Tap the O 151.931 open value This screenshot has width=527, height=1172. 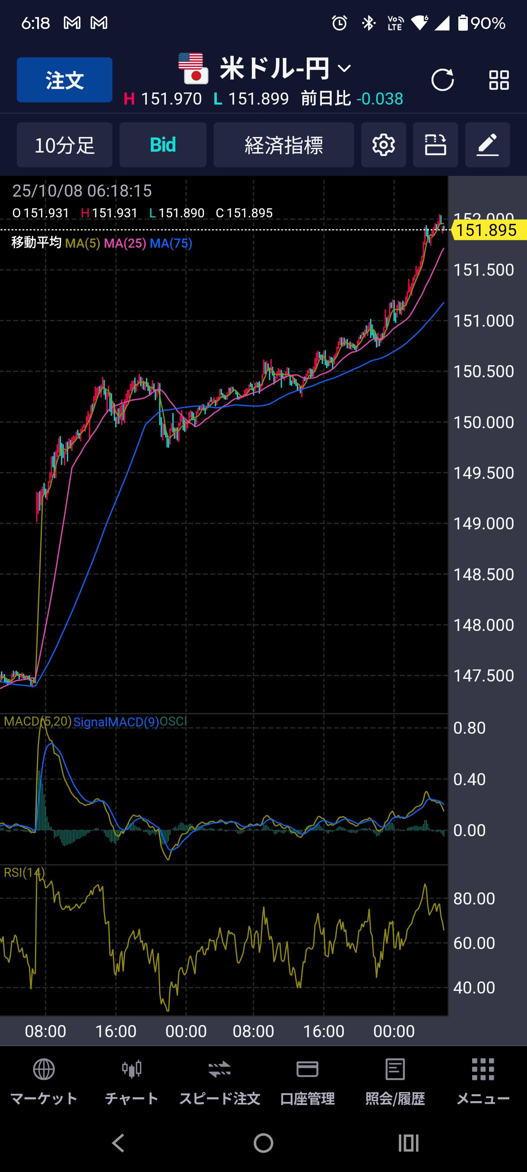click(41, 213)
